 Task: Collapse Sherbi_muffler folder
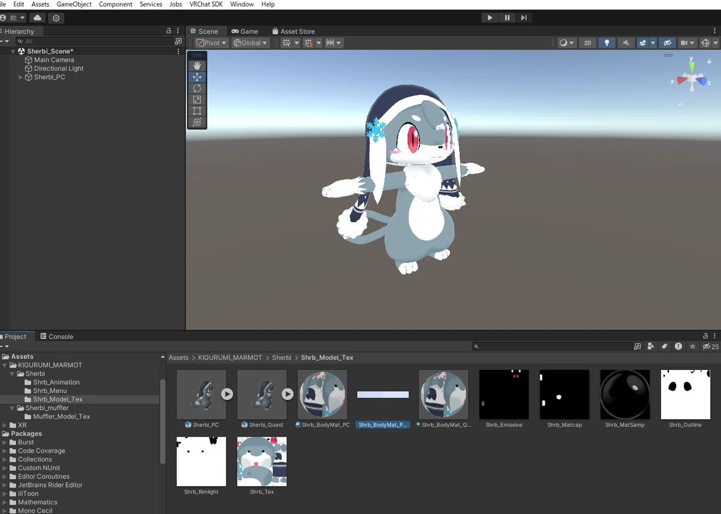[x=13, y=408]
